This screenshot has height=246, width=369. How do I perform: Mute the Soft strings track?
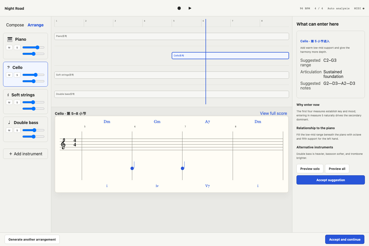click(9, 102)
